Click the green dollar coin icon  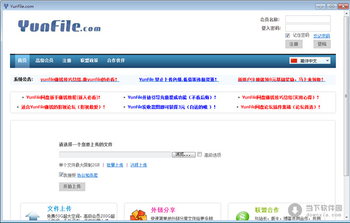(x=243, y=216)
